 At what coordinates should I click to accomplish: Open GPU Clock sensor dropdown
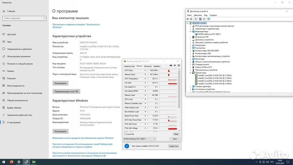point(145,70)
